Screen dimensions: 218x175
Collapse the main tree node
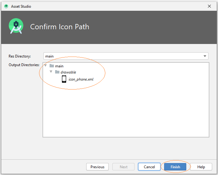pyautogui.click(x=46, y=66)
